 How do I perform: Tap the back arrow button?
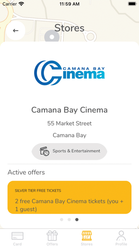click(16, 31)
